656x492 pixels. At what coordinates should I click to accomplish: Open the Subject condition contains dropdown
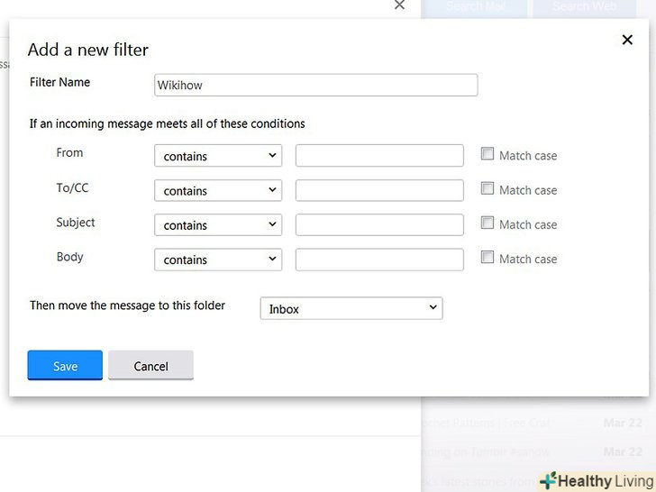tap(218, 224)
